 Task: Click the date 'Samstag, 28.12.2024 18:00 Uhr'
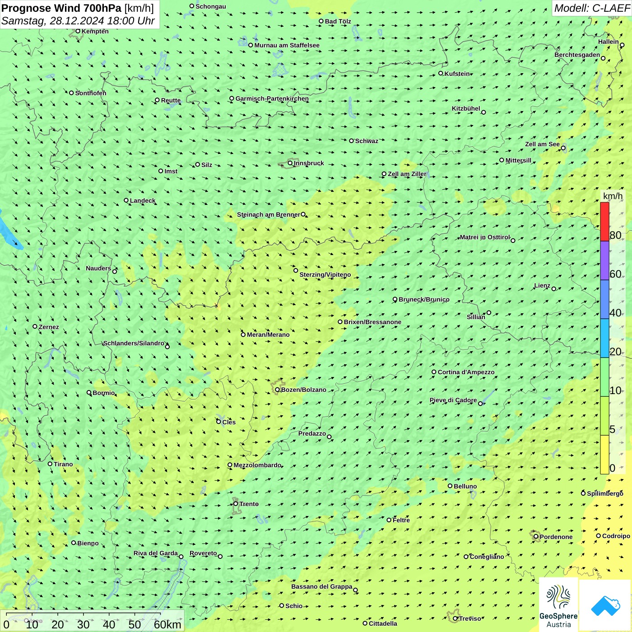click(x=78, y=21)
